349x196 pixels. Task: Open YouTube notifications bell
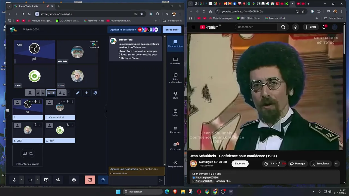pyautogui.click(x=324, y=27)
